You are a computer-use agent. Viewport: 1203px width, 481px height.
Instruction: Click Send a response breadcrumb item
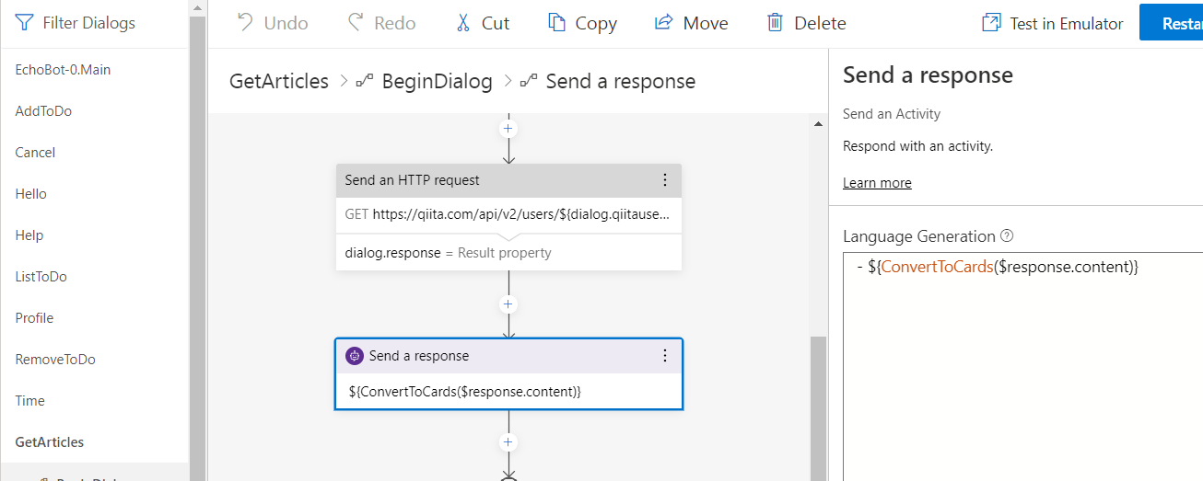tap(620, 81)
